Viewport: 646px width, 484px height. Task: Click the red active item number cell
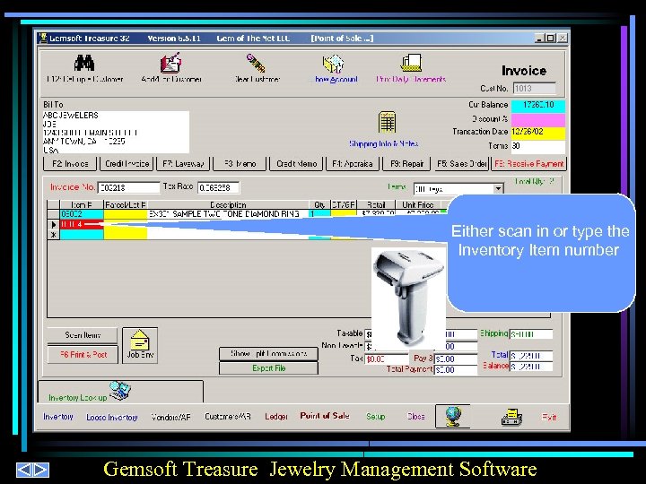[82, 224]
